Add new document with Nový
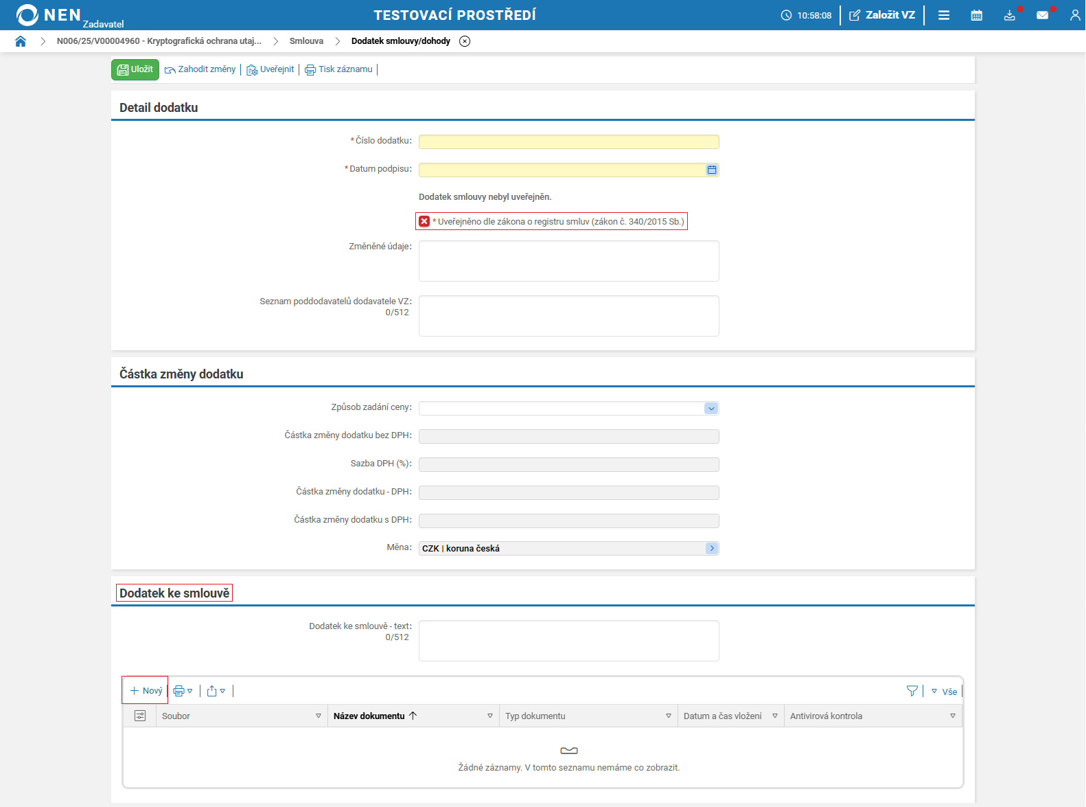Viewport: 1086px width, 807px height. [x=146, y=691]
